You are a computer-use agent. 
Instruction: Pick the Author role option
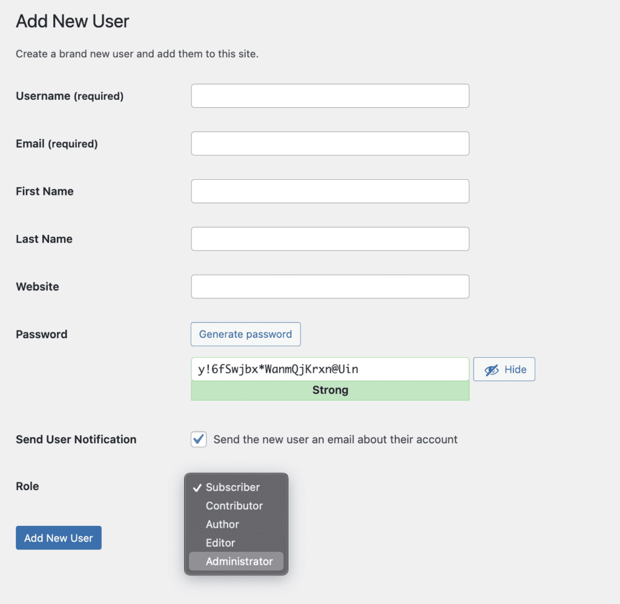[222, 525]
